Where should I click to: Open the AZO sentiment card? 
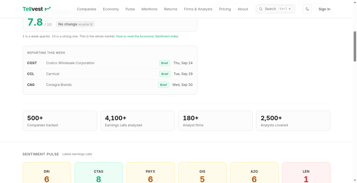[x=254, y=173]
